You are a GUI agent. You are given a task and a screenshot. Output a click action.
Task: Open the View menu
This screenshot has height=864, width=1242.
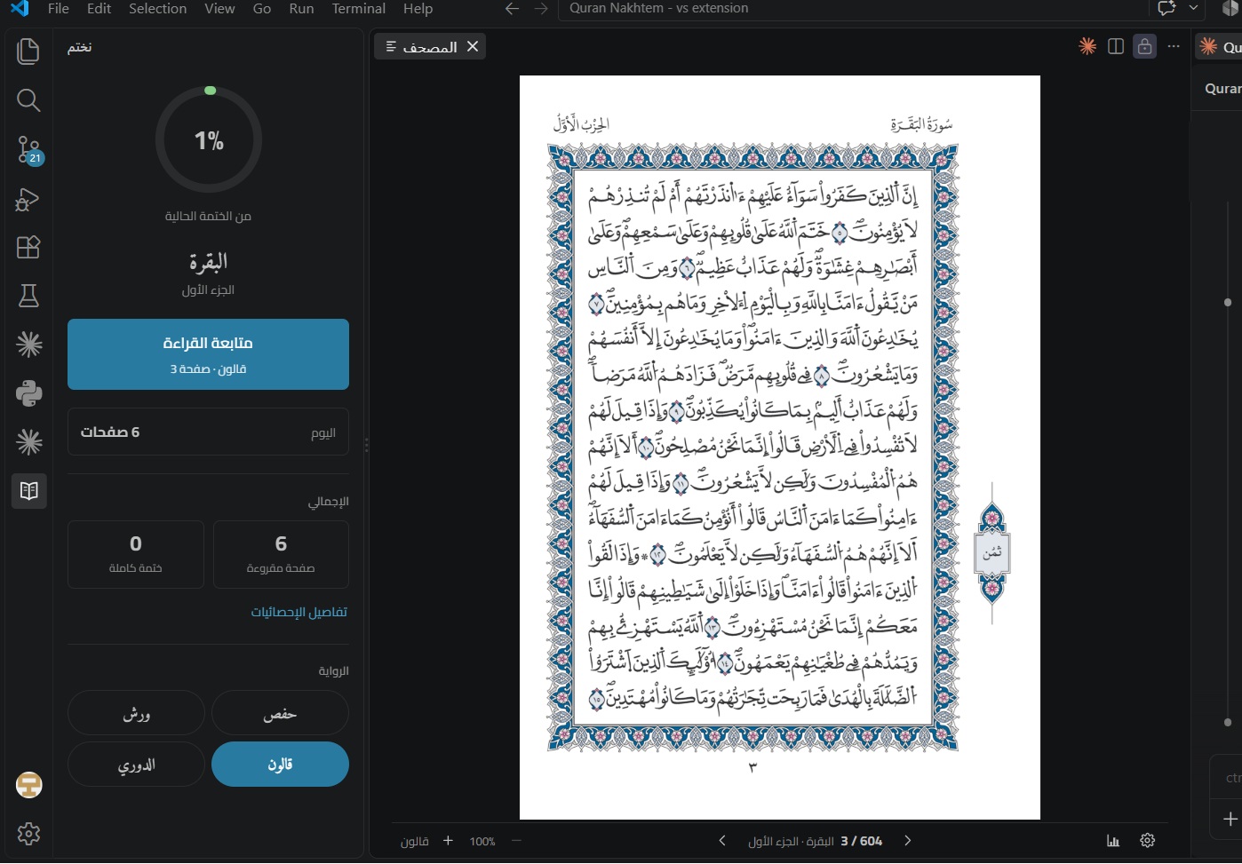pos(219,9)
